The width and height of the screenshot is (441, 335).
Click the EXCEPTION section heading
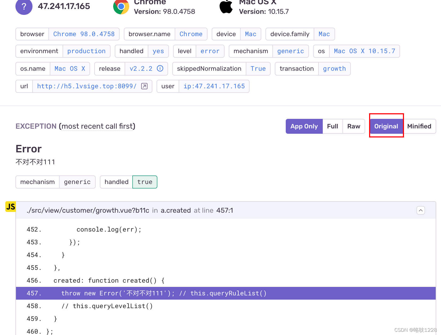[x=36, y=126]
